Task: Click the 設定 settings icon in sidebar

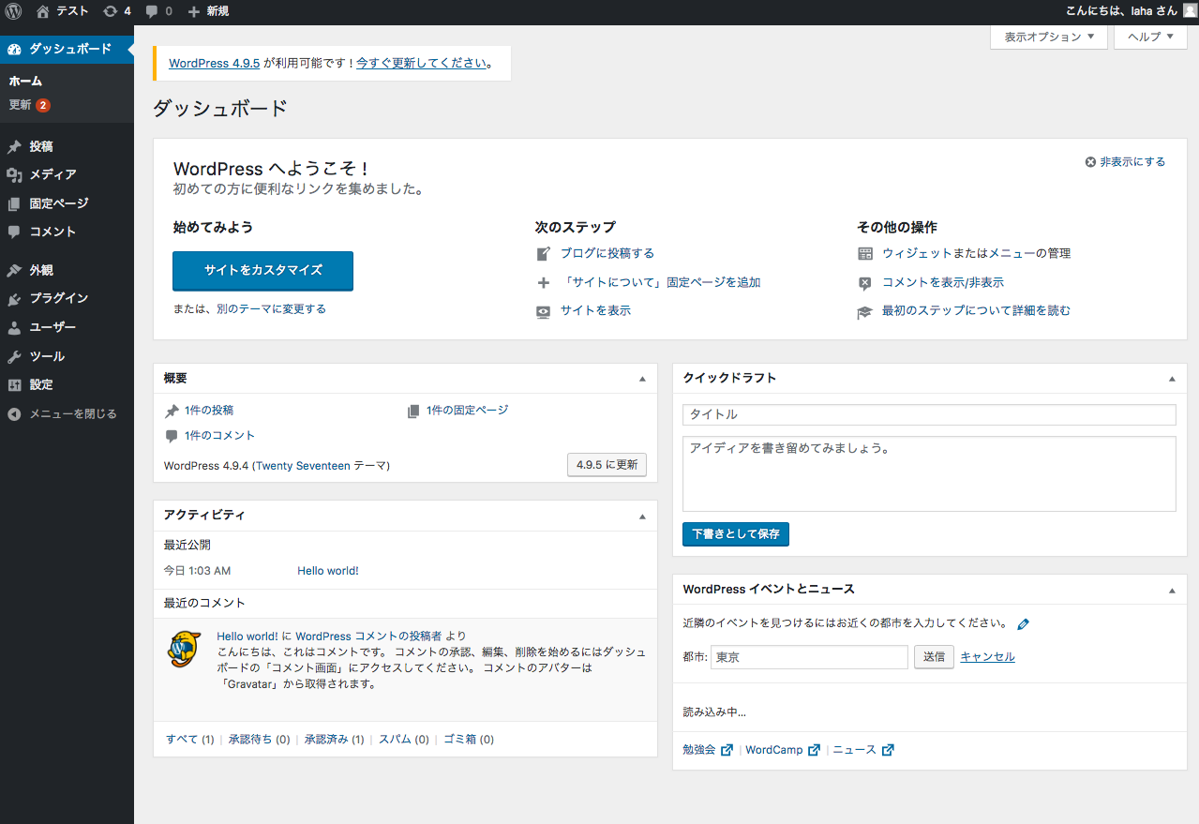Action: [14, 385]
